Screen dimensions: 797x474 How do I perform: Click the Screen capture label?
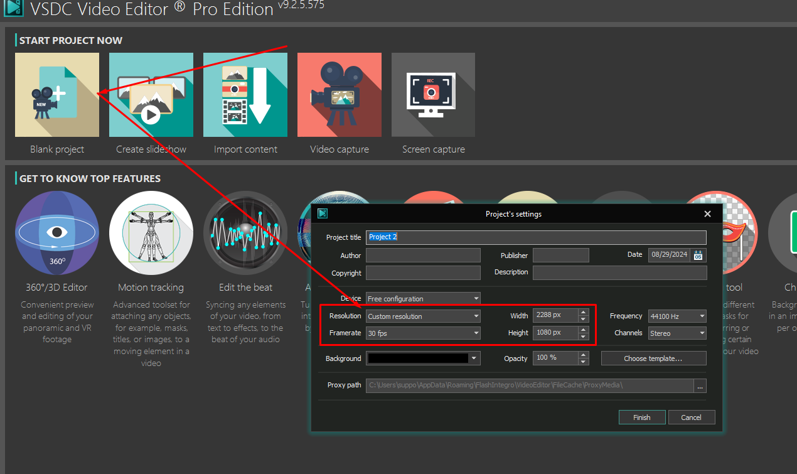pyautogui.click(x=434, y=149)
